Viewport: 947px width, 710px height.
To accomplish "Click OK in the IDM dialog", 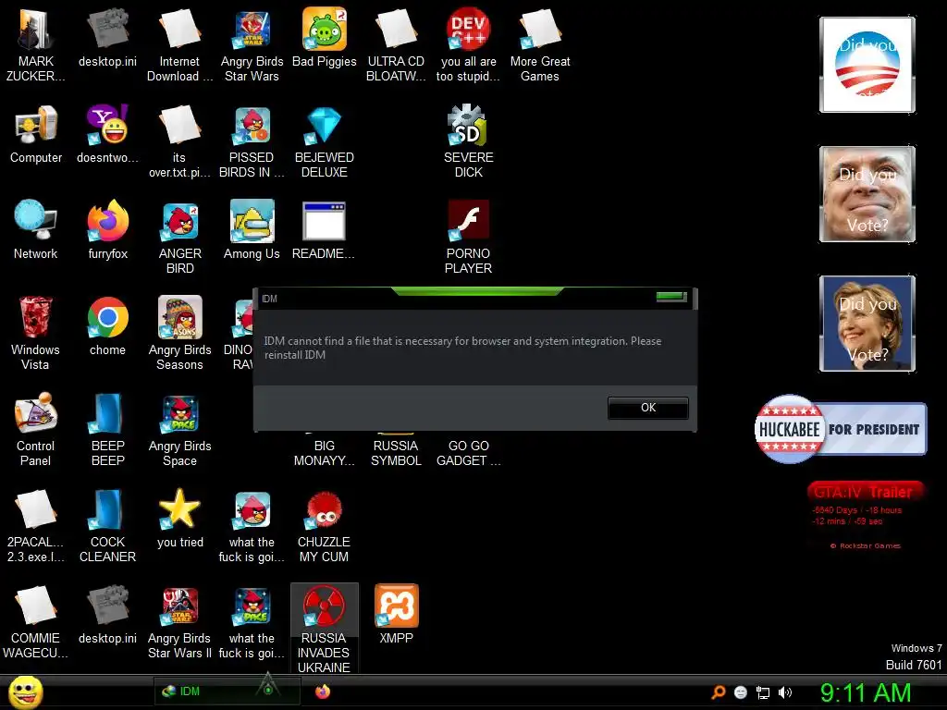I will click(x=647, y=408).
